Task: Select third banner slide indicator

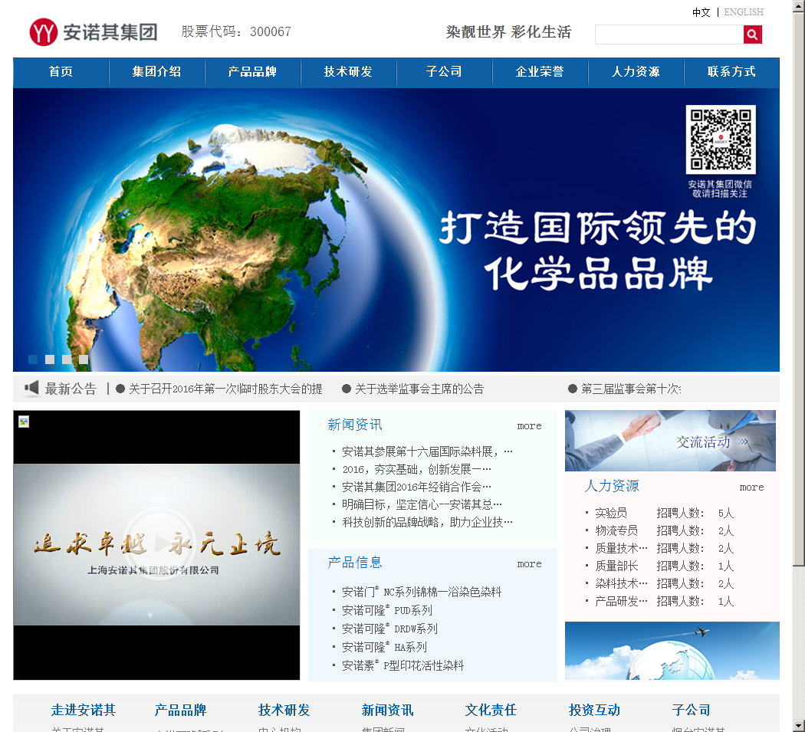Action: coord(67,359)
